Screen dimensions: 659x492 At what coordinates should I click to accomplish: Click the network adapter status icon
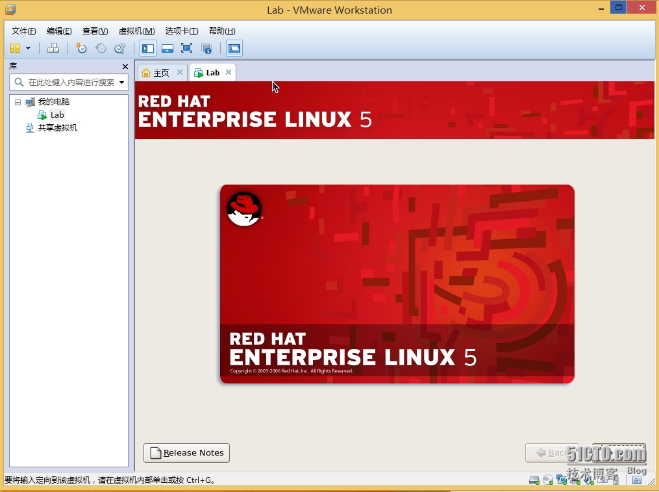coord(562,480)
